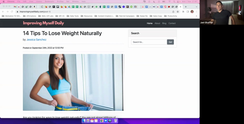Open the tab search chevron in Chrome
The height and width of the screenshot is (124, 244).
(x=196, y=7)
